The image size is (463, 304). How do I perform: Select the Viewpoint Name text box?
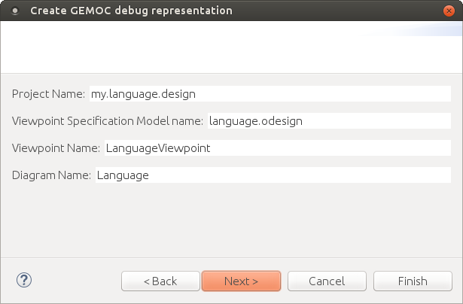tap(276, 148)
